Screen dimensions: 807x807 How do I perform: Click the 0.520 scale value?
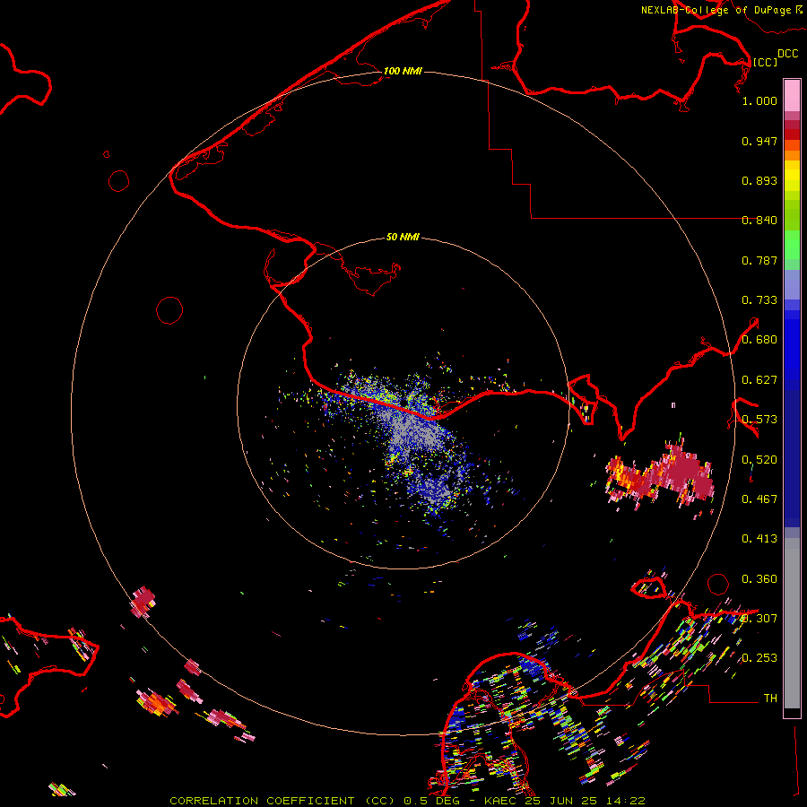coord(759,460)
